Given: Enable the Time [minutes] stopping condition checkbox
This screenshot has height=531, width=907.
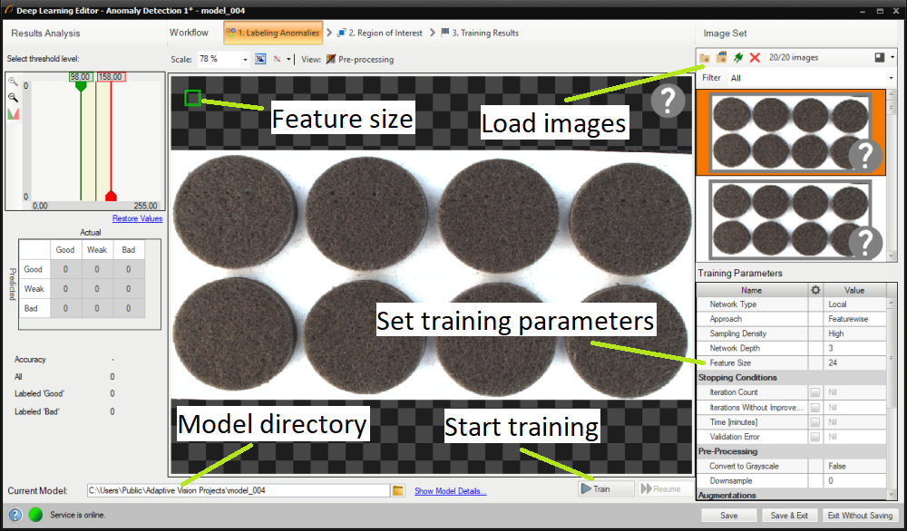Looking at the screenshot, I should pyautogui.click(x=815, y=422).
